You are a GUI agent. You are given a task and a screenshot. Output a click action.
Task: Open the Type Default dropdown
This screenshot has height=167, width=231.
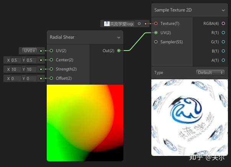pos(210,72)
